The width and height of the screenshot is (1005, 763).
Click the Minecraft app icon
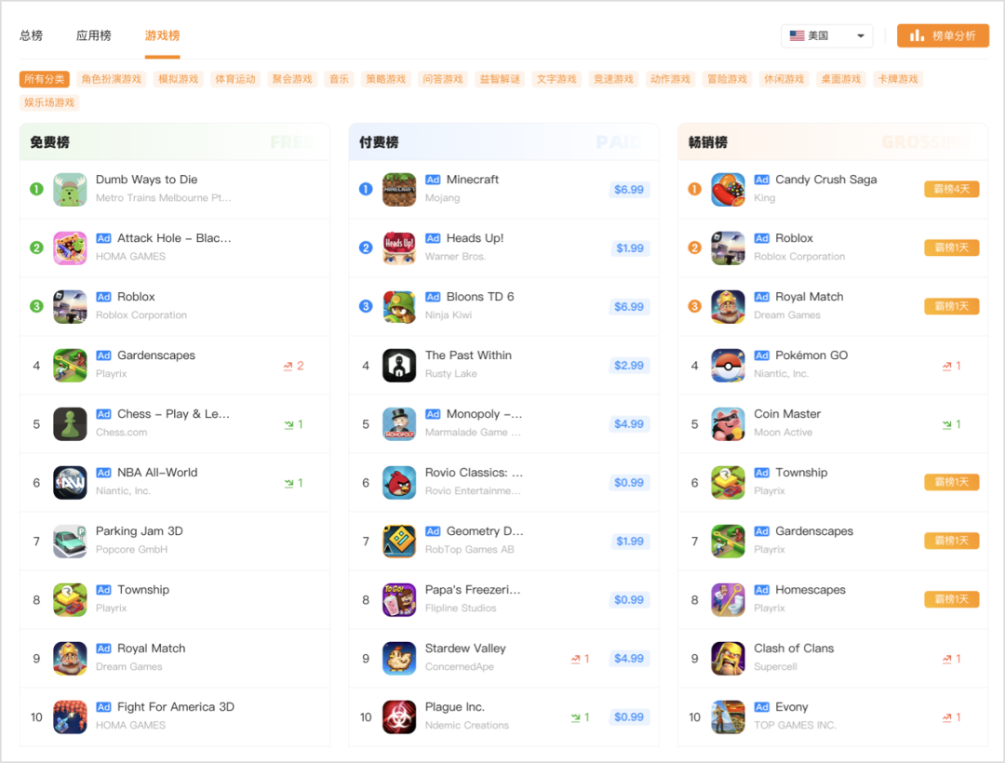tap(399, 190)
